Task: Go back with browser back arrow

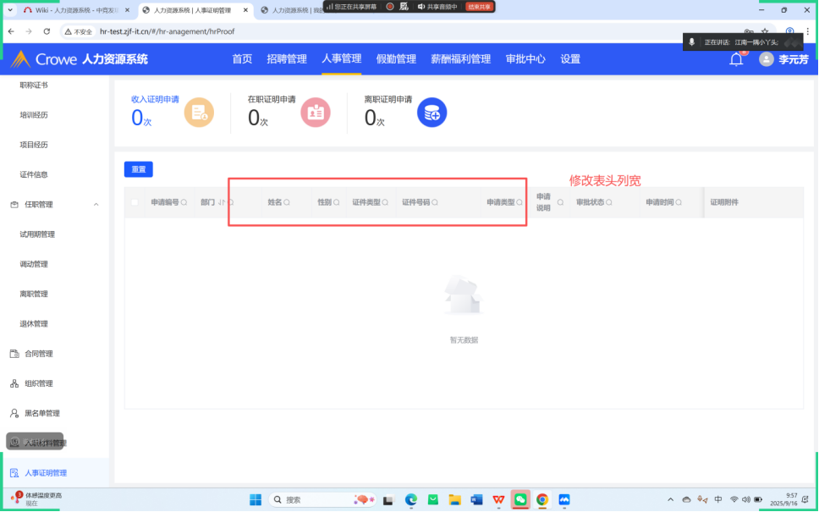Action: pos(11,31)
